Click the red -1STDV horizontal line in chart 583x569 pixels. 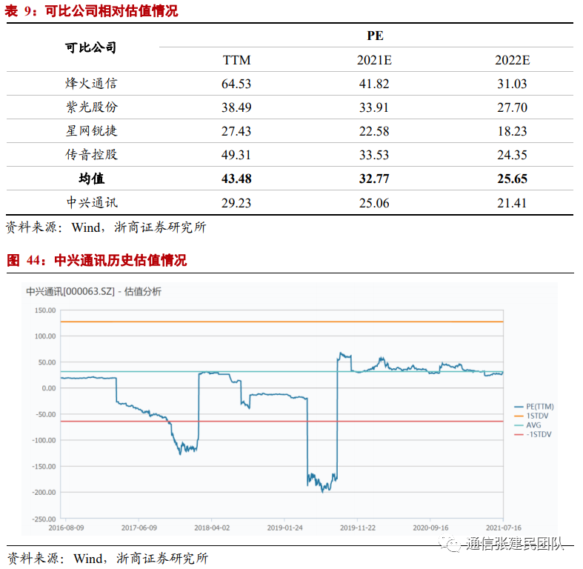(x=281, y=422)
